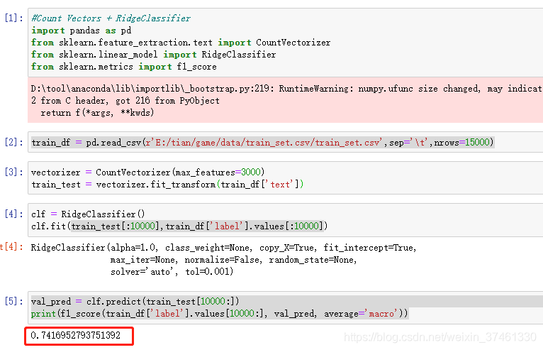Click the [3]: cell prompt
543x350 pixels.
coord(14,172)
